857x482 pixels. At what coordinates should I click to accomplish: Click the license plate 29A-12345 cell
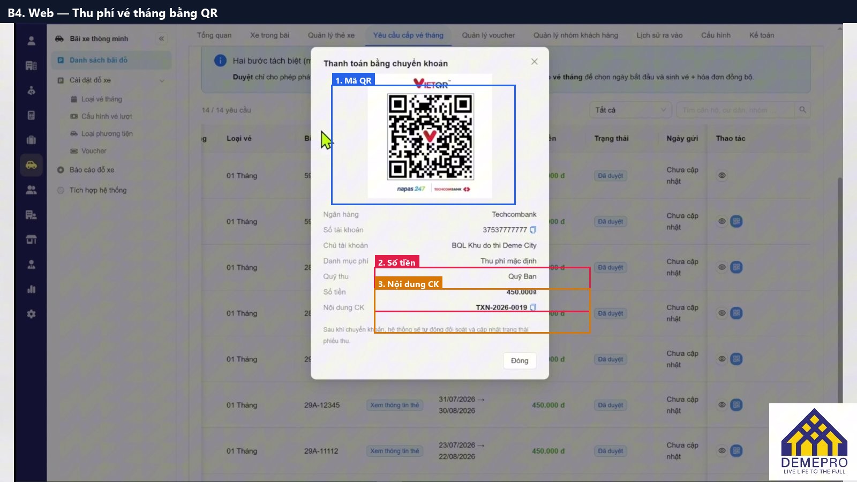[322, 405]
